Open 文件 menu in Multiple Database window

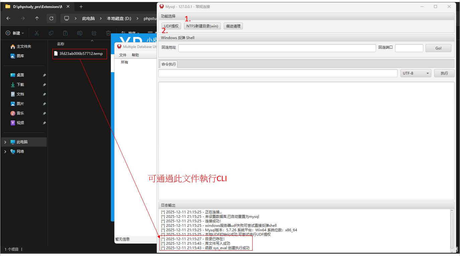coord(123,55)
